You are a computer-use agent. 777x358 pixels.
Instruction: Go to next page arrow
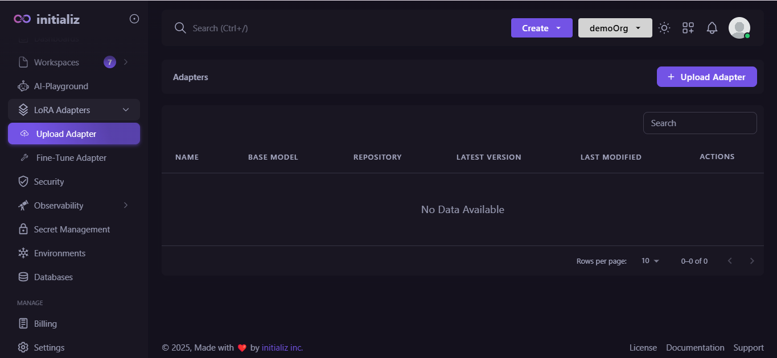click(x=752, y=261)
